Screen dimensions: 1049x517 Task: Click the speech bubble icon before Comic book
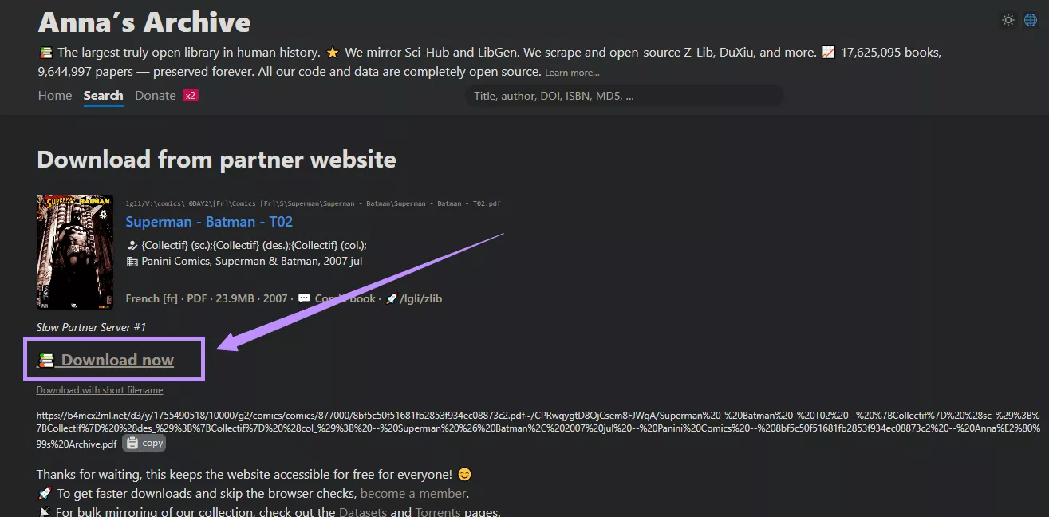click(303, 298)
